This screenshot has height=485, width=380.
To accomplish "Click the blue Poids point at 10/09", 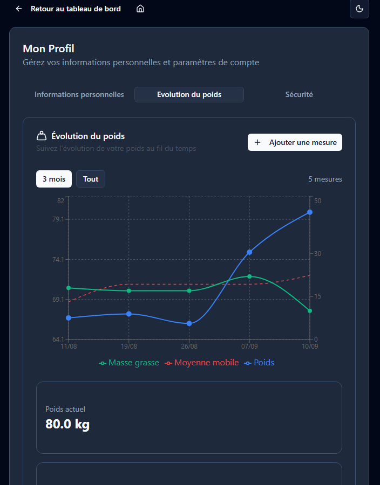I will (x=310, y=212).
